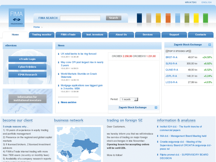
Task: Open Zagreb Stock Exchange link below chart
Action: click(x=133, y=107)
